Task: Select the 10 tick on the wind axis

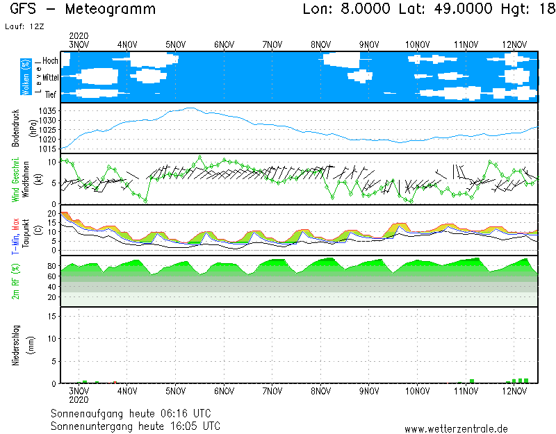Action: click(x=52, y=162)
